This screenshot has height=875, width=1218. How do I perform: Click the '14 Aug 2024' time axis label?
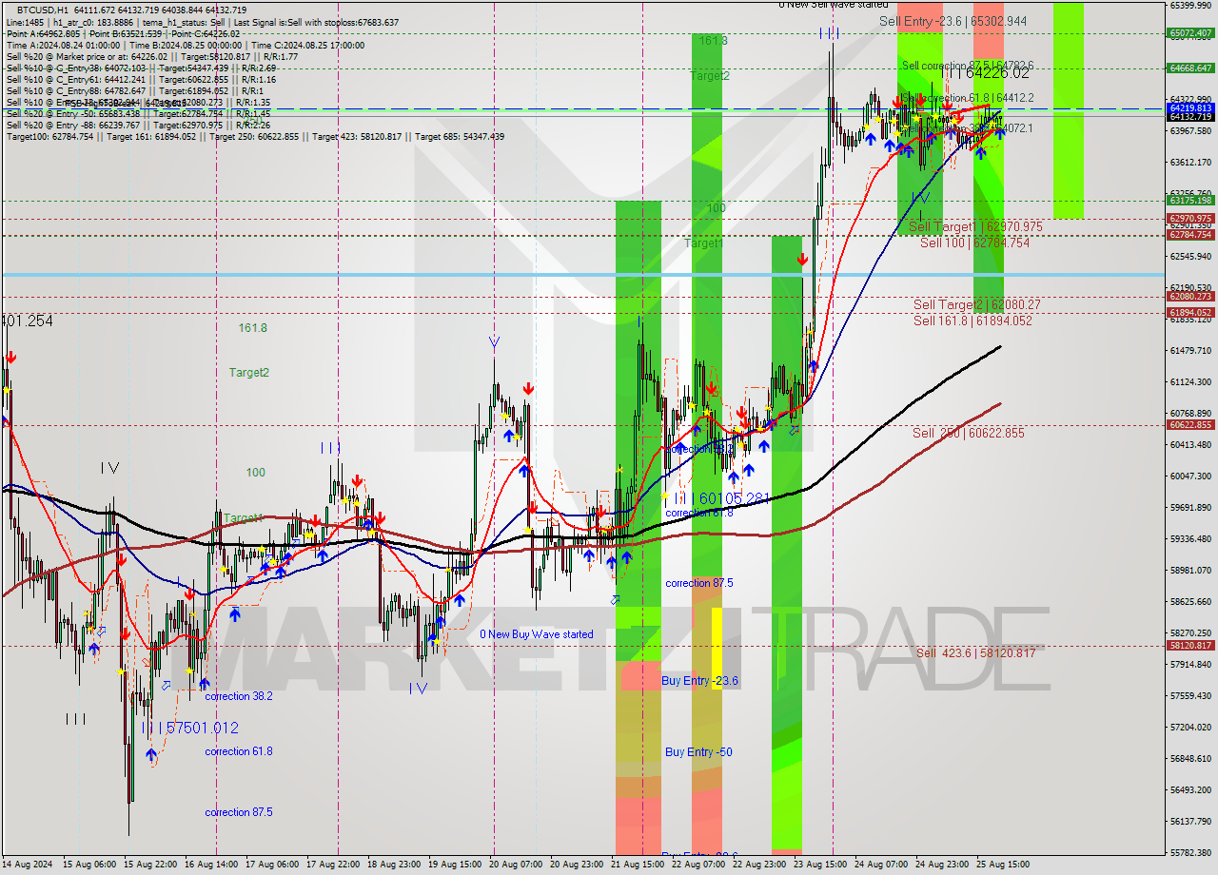[x=29, y=865]
